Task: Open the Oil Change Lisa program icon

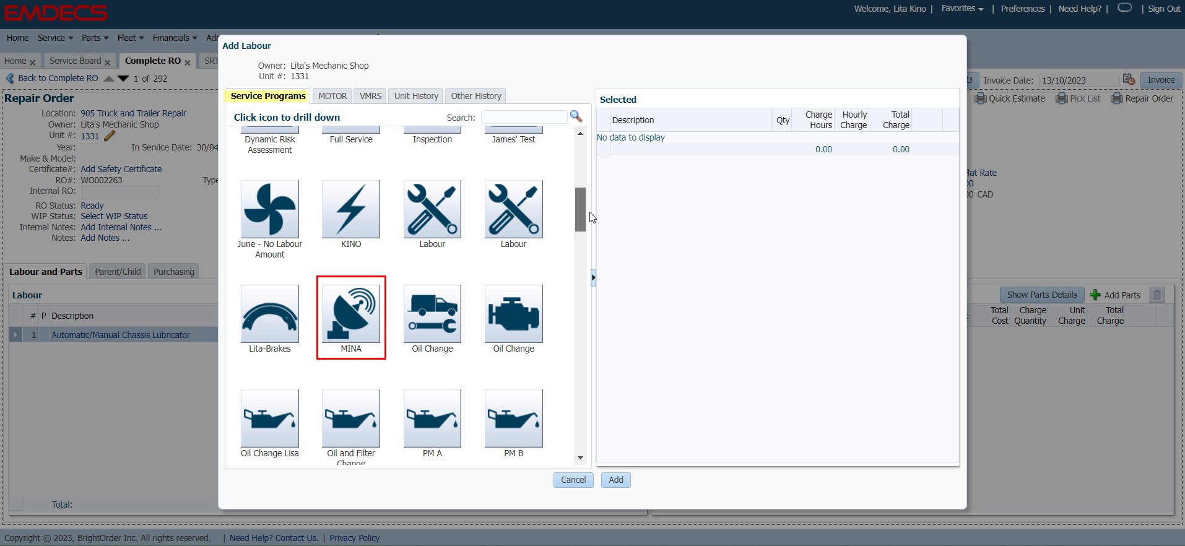Action: click(x=270, y=418)
